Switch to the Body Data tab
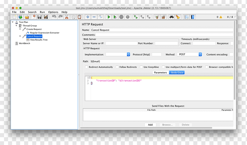 point(177,72)
